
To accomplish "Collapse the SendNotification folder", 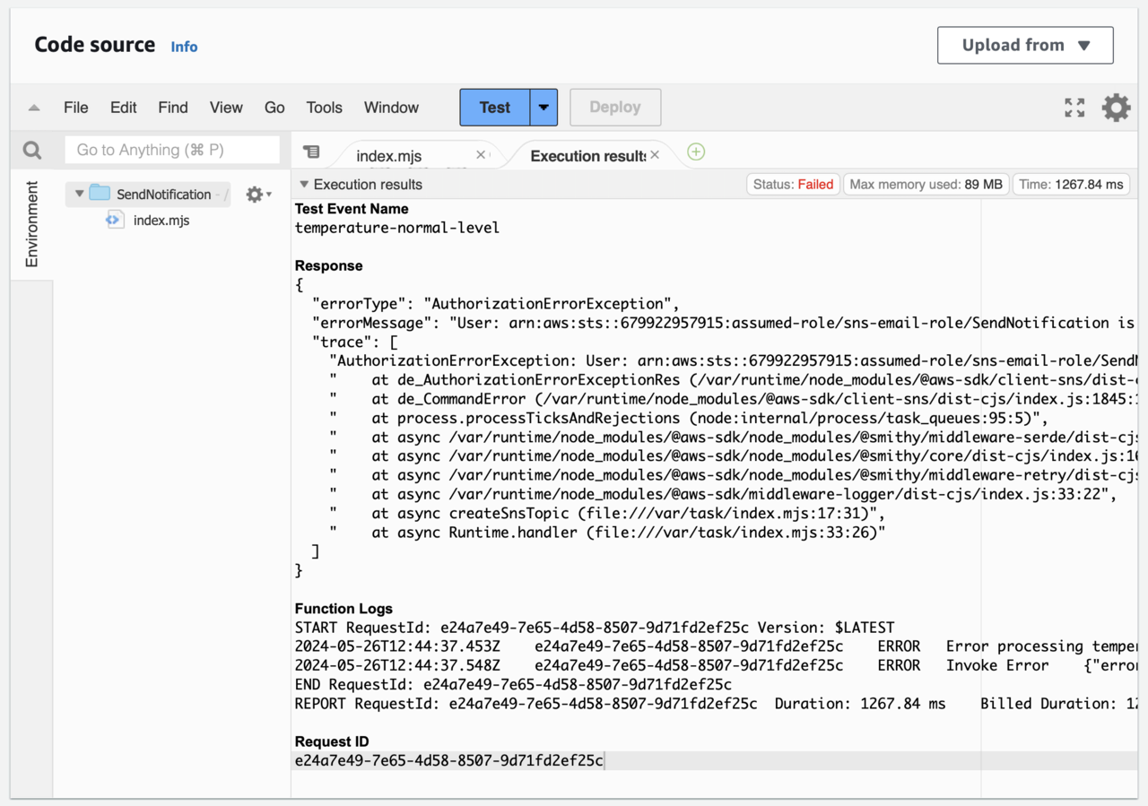I will point(80,194).
